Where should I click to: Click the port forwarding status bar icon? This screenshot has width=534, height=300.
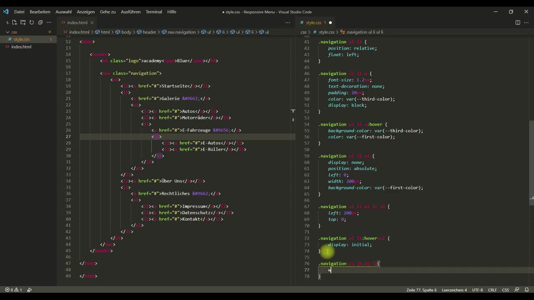(x=29, y=290)
